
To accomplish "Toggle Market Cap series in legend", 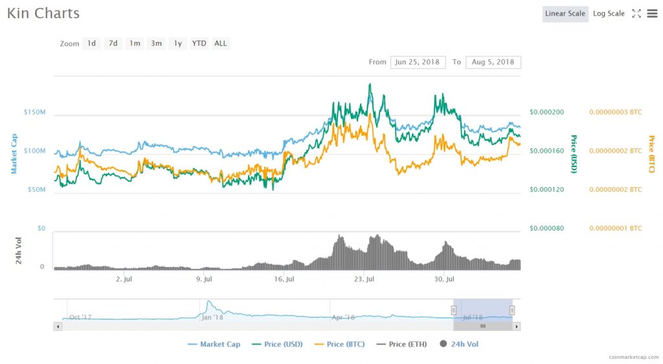I will (214, 344).
